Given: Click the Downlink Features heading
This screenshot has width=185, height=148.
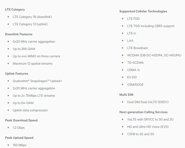Looking at the screenshot, I should 18,34.
